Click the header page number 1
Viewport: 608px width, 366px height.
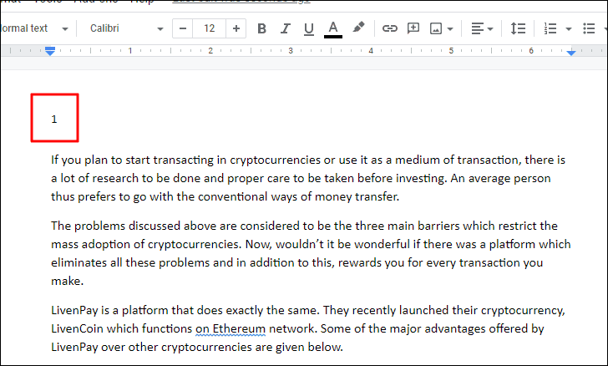[x=54, y=119]
